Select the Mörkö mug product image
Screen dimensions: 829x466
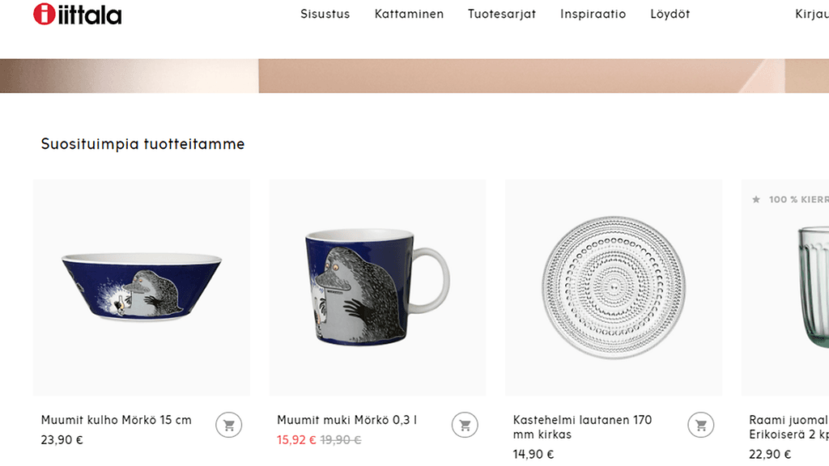pos(377,288)
